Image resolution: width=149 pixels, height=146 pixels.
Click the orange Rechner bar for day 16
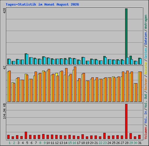coord(75,84)
